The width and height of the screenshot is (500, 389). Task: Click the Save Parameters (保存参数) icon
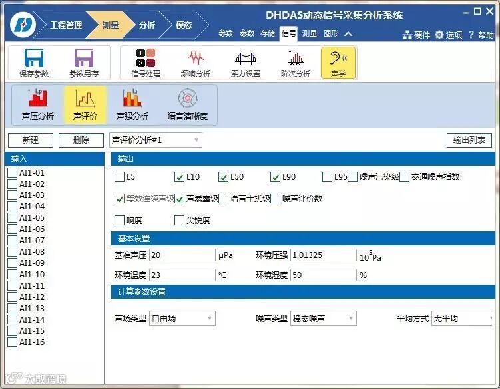(34, 58)
